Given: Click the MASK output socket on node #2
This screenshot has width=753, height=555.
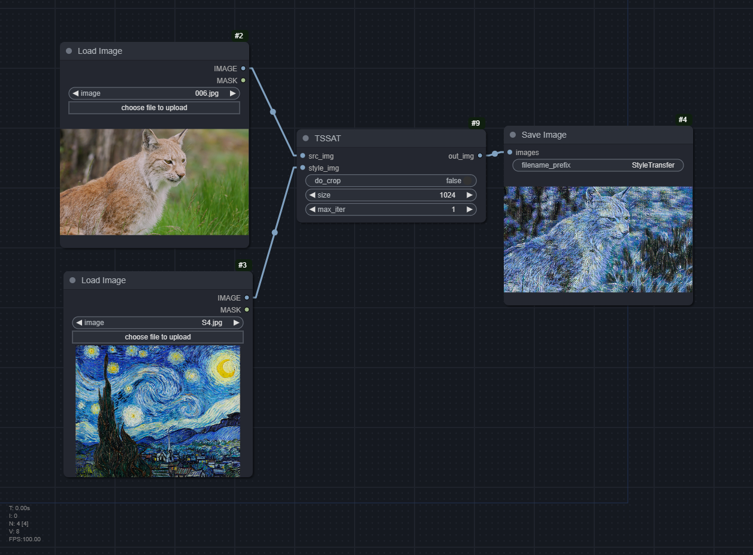Looking at the screenshot, I should tap(243, 80).
